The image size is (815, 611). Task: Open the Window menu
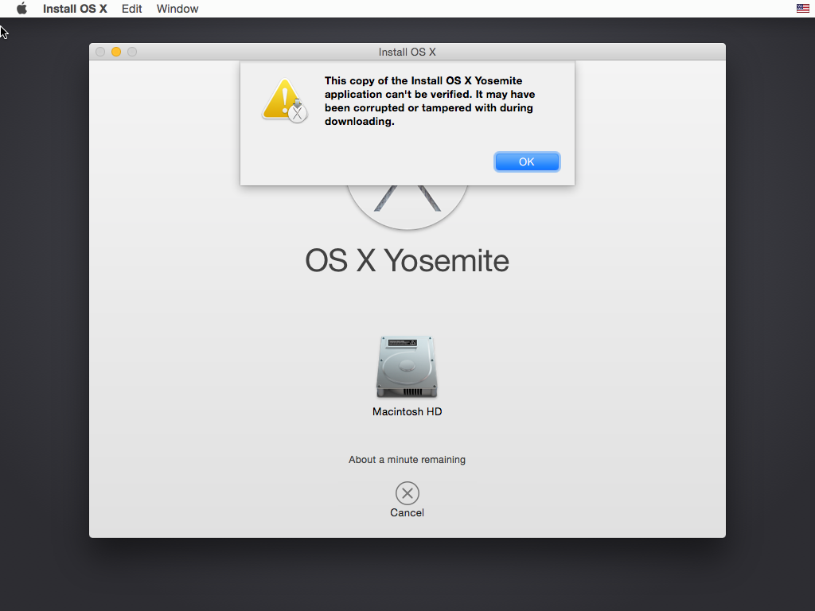(177, 9)
